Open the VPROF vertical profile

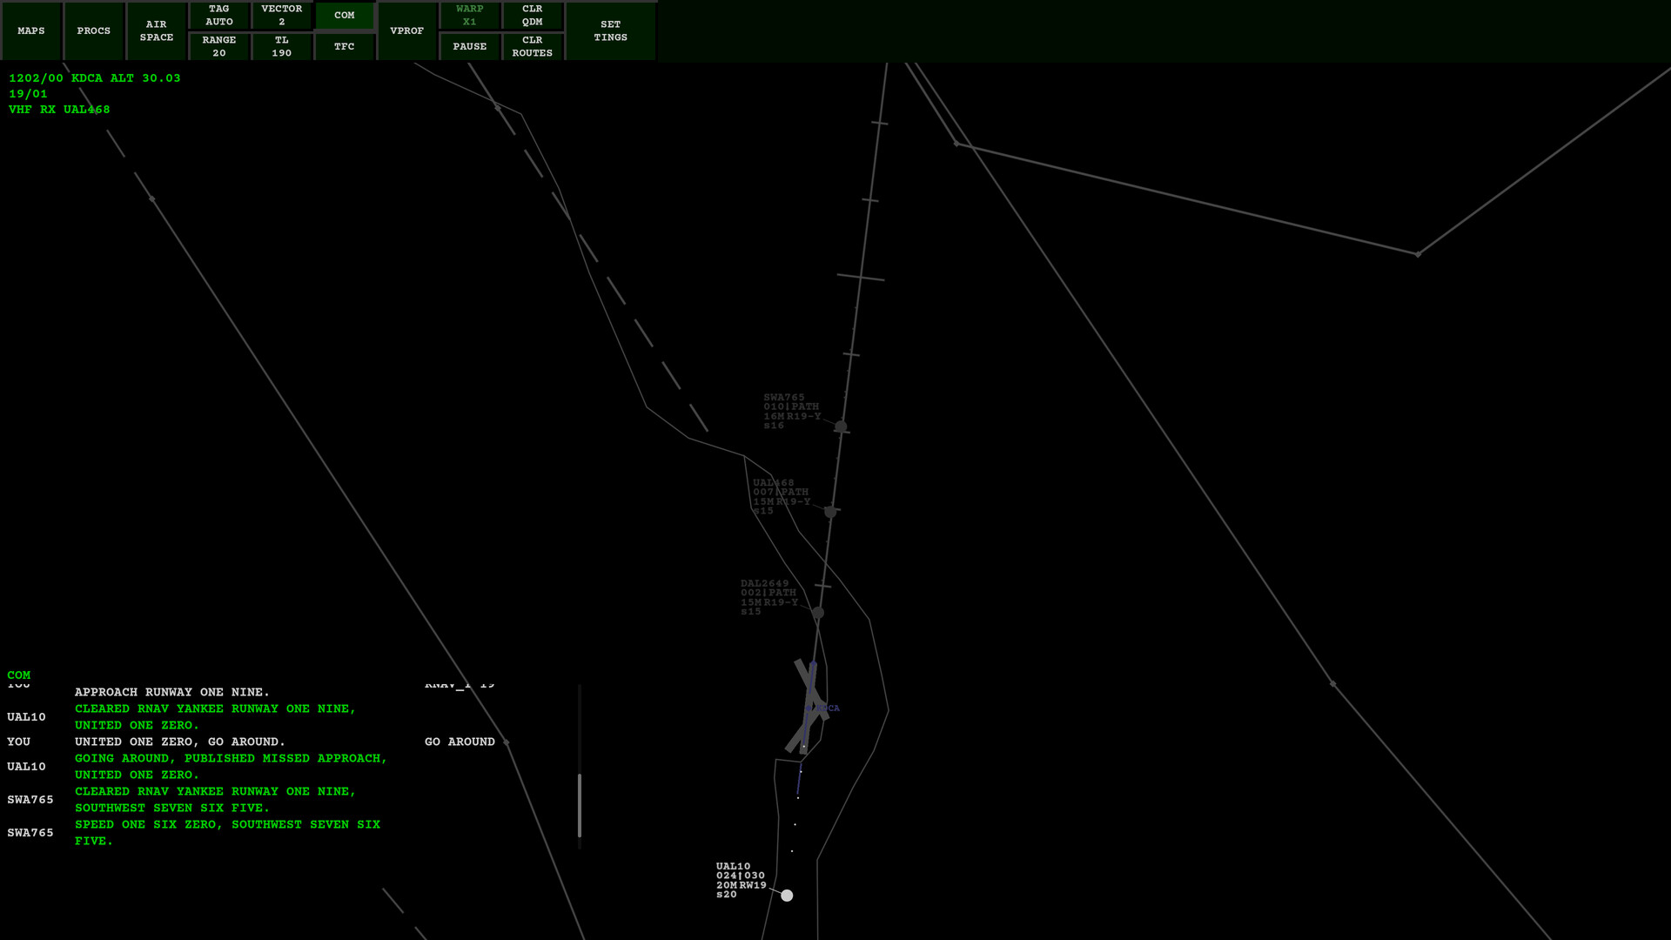point(407,30)
